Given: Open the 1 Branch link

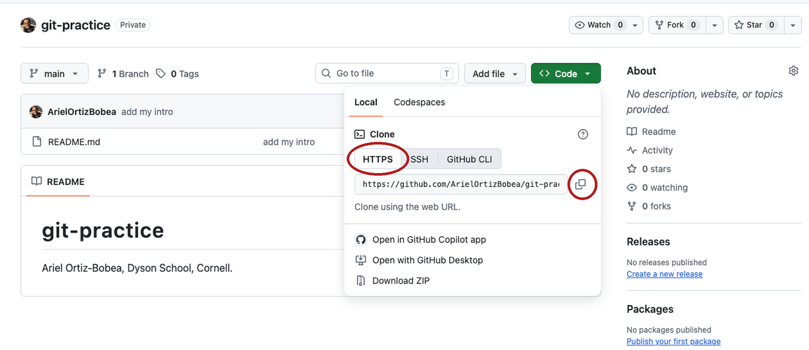Looking at the screenshot, I should (123, 74).
